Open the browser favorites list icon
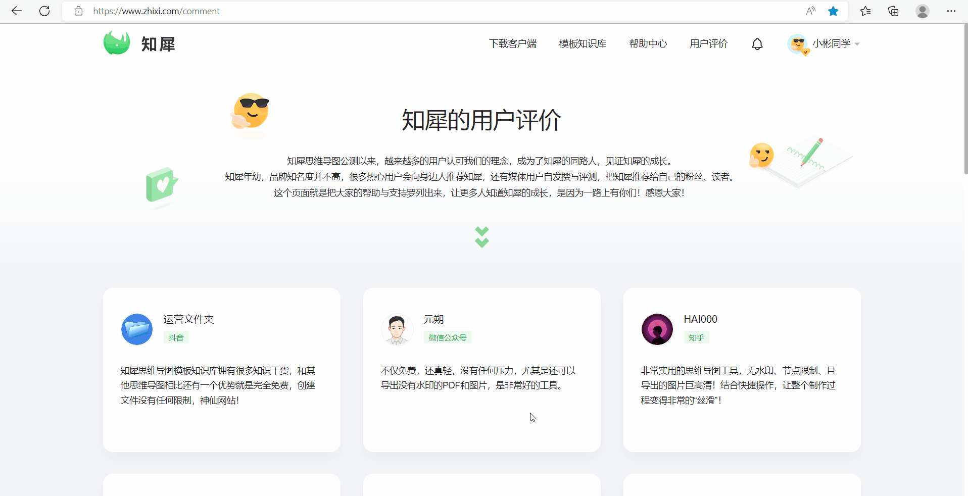 tap(865, 11)
